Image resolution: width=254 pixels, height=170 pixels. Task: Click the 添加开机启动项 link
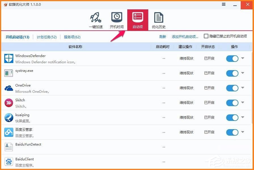pos(185,37)
